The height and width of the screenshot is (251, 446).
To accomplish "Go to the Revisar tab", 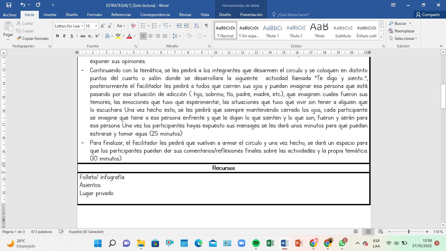I will tap(185, 15).
